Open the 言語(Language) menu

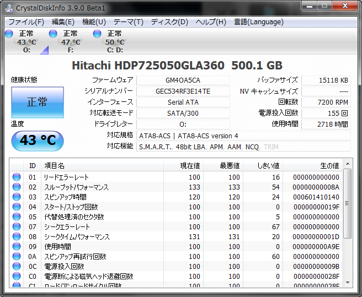[259, 22]
